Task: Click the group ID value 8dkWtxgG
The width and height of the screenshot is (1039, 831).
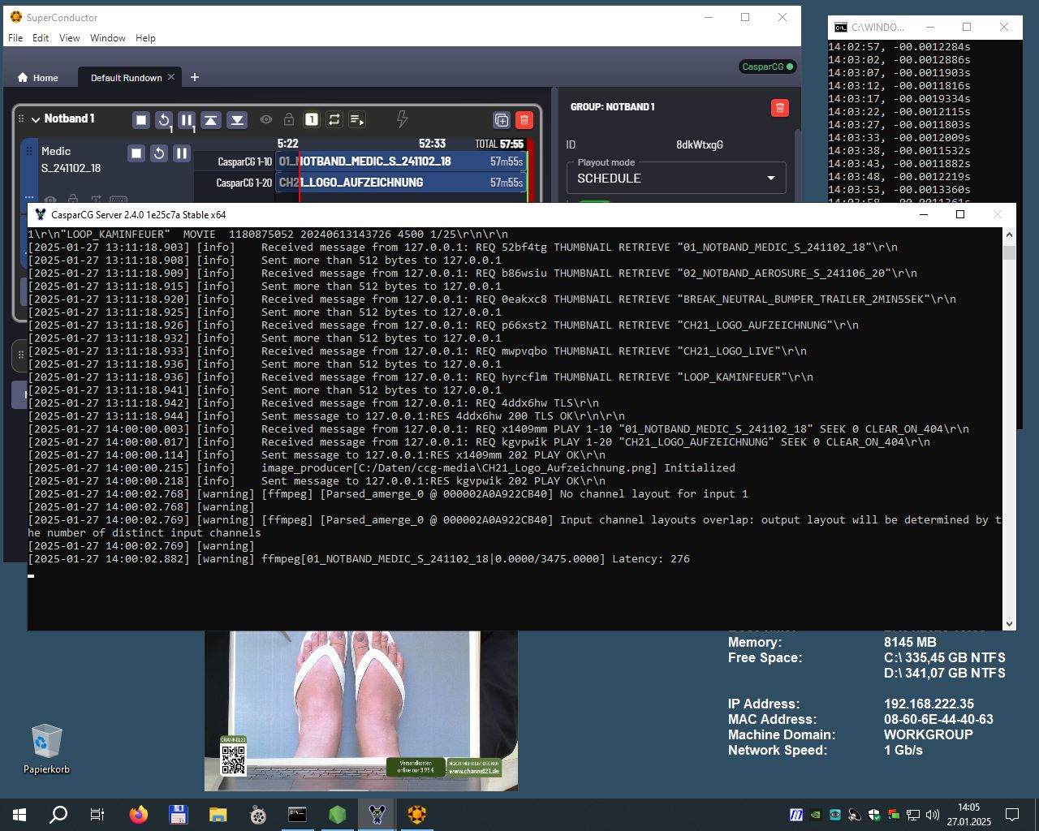Action: click(x=700, y=144)
